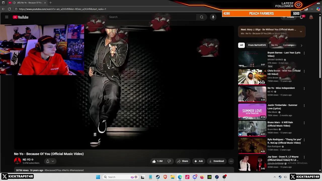Toggle NE-YO channel notification bell
Image resolution: width=322 pixels, height=181 pixels.
click(x=48, y=161)
